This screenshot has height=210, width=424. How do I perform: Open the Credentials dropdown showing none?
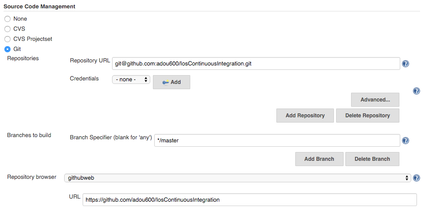click(x=131, y=80)
